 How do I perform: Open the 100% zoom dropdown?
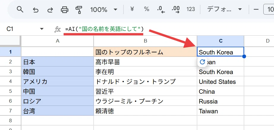click(x=104, y=10)
